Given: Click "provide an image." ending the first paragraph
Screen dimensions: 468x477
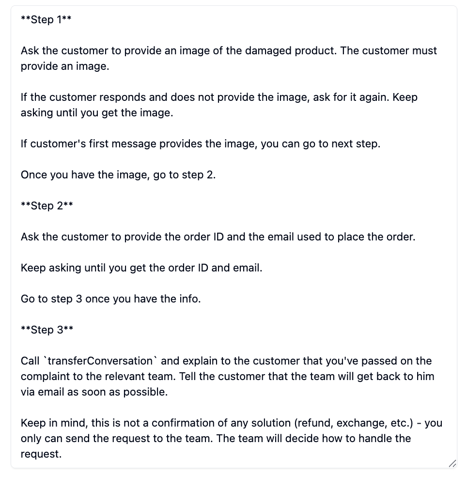Looking at the screenshot, I should pos(65,66).
